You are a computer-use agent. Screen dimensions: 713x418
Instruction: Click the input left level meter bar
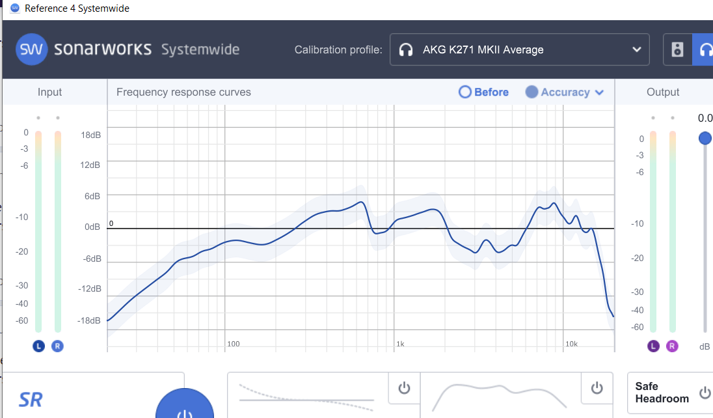coord(38,231)
